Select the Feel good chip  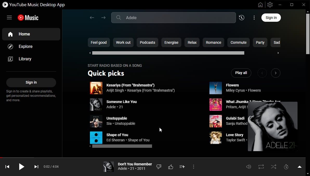tap(99, 42)
